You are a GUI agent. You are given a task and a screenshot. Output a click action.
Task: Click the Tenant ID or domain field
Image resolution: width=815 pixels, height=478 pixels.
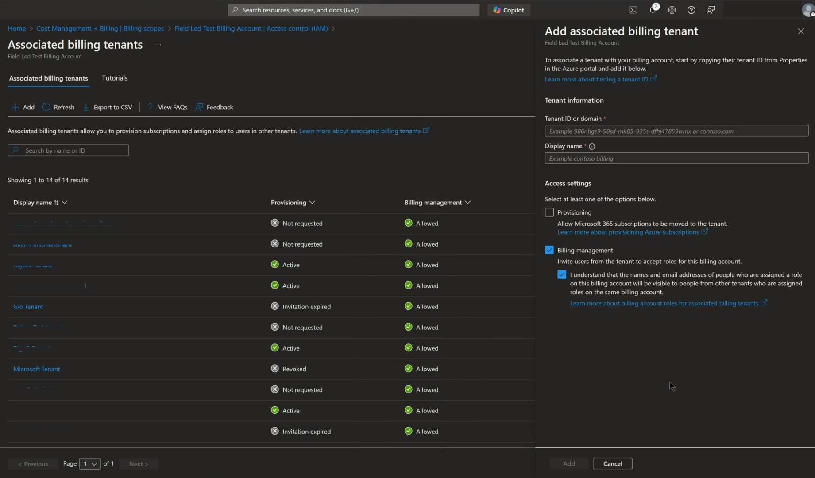tap(676, 131)
